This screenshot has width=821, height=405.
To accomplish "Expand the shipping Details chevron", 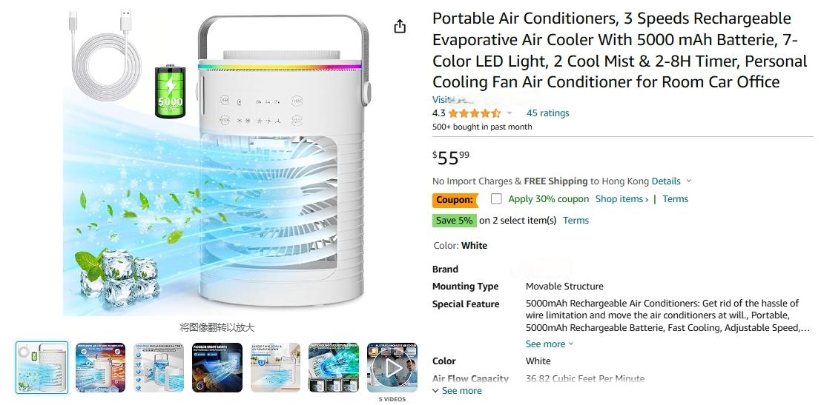I will tap(689, 181).
